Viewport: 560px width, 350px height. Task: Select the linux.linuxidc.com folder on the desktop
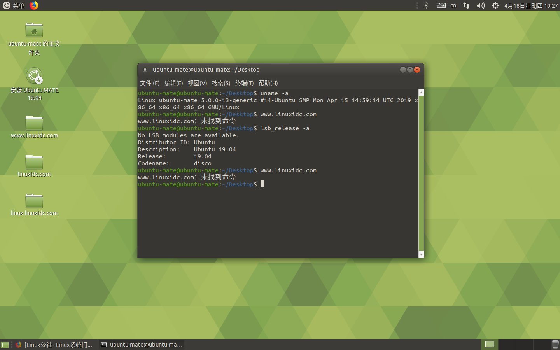click(x=34, y=205)
